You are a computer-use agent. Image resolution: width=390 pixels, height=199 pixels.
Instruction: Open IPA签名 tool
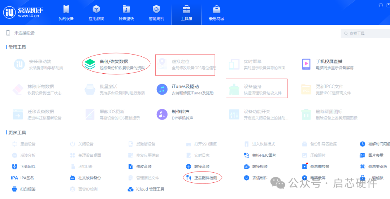click(22, 178)
